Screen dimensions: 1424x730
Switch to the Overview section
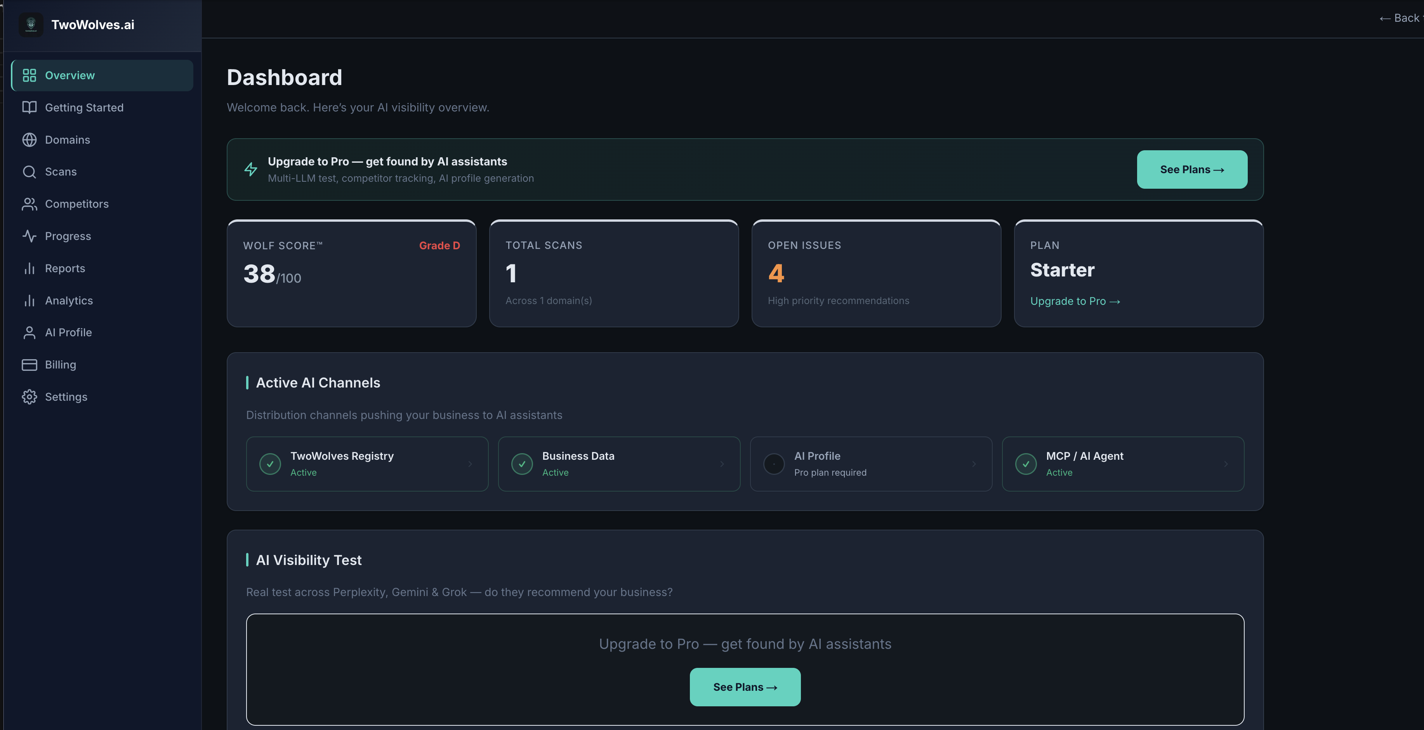[69, 75]
